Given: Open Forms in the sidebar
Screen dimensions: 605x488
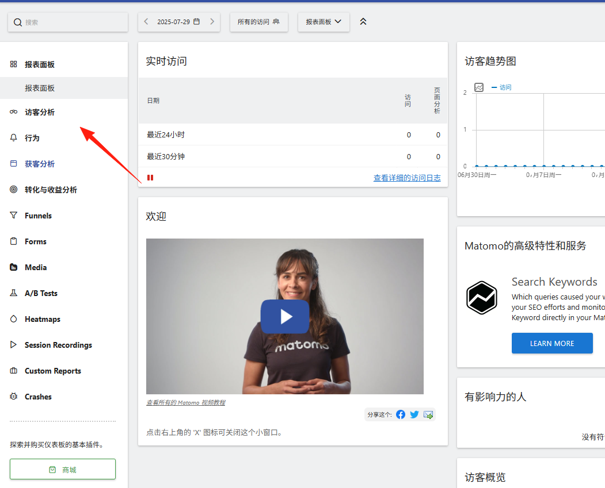Looking at the screenshot, I should point(35,241).
